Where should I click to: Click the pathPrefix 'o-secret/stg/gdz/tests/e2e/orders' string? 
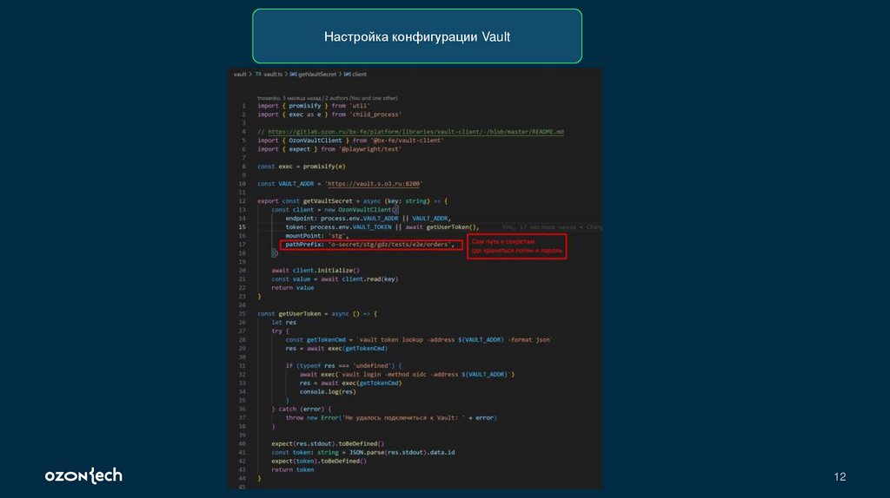tap(390, 245)
